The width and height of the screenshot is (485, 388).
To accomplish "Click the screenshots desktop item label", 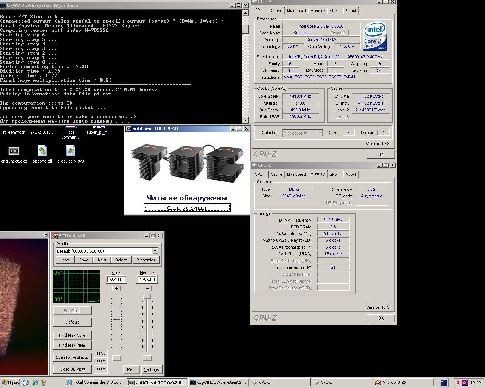I will pos(14,132).
